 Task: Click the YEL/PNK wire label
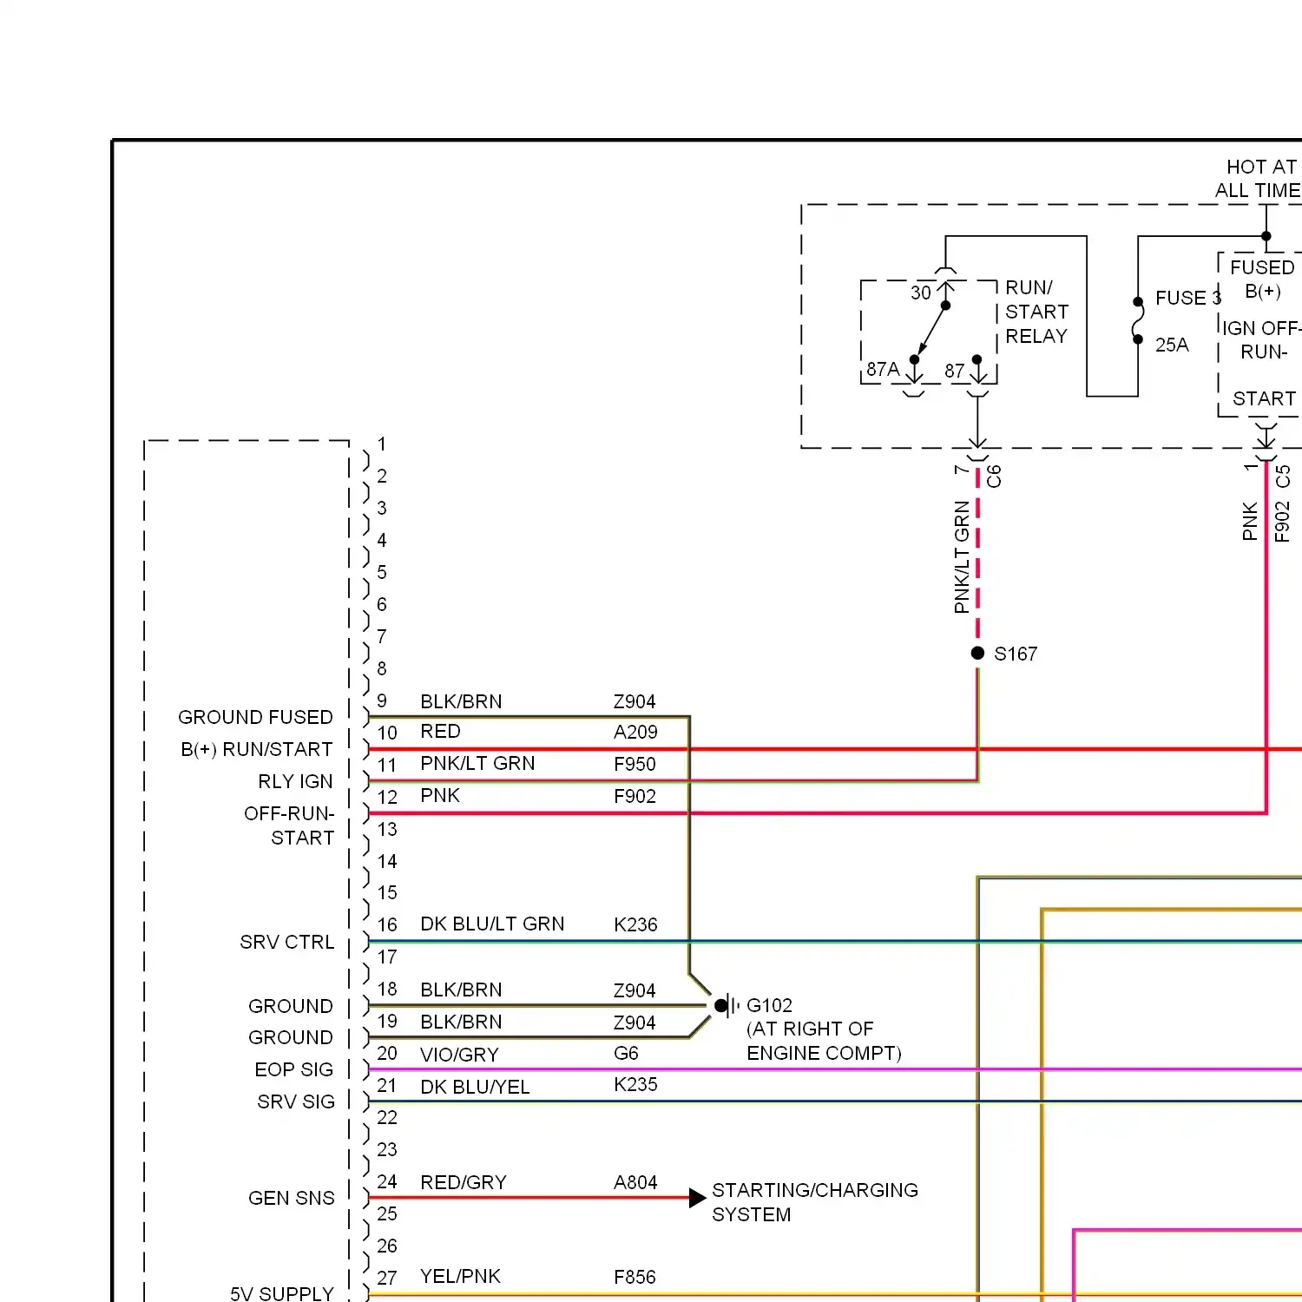(x=460, y=1276)
